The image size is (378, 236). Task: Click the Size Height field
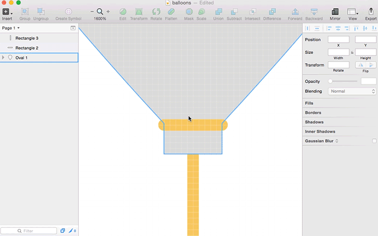point(366,52)
